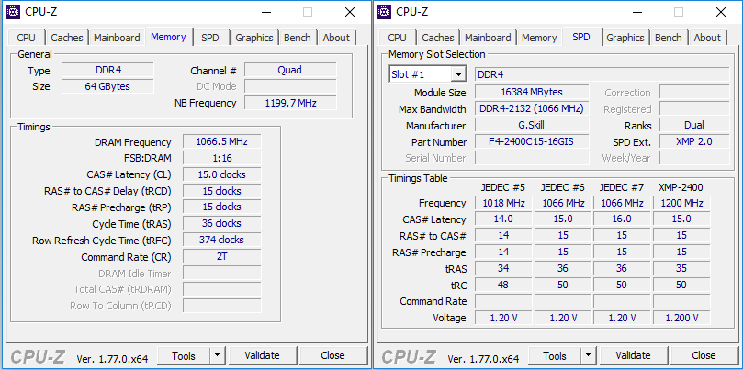This screenshot has width=743, height=370.
Task: Open CPU tab in left CPU-Z window
Action: click(x=26, y=38)
